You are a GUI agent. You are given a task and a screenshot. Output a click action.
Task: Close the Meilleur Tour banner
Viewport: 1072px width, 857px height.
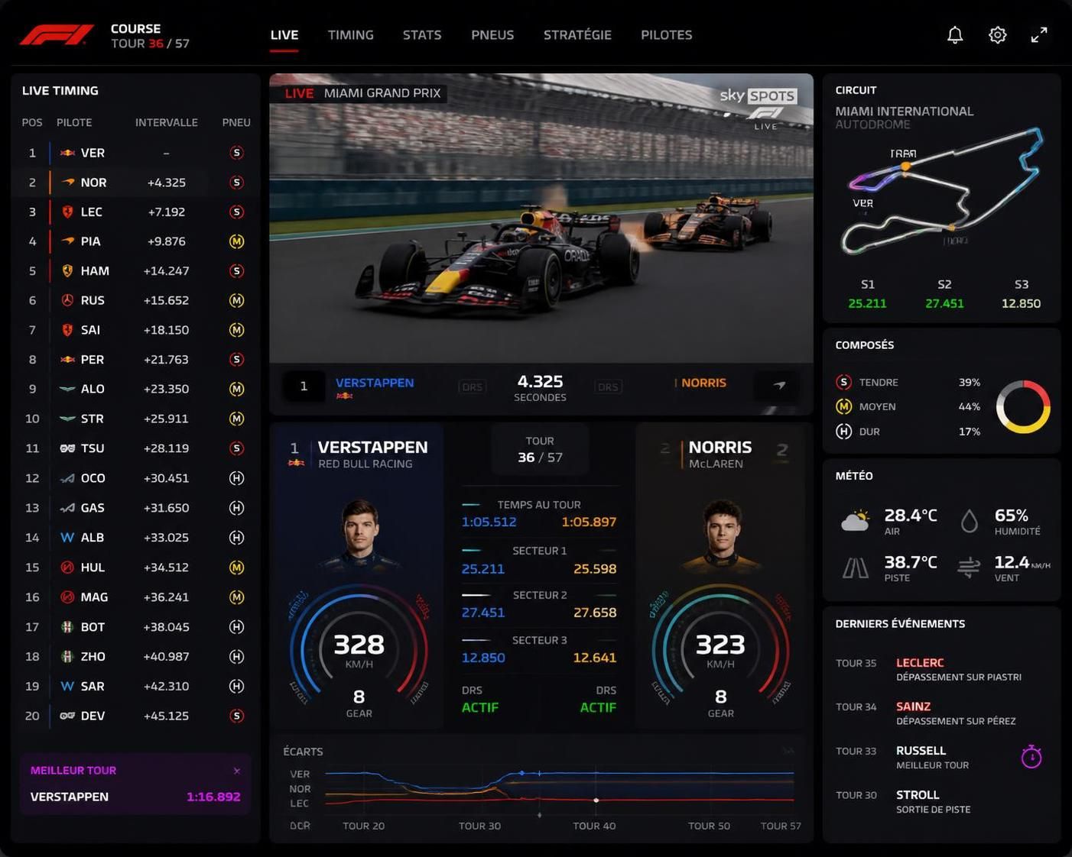coord(237,771)
